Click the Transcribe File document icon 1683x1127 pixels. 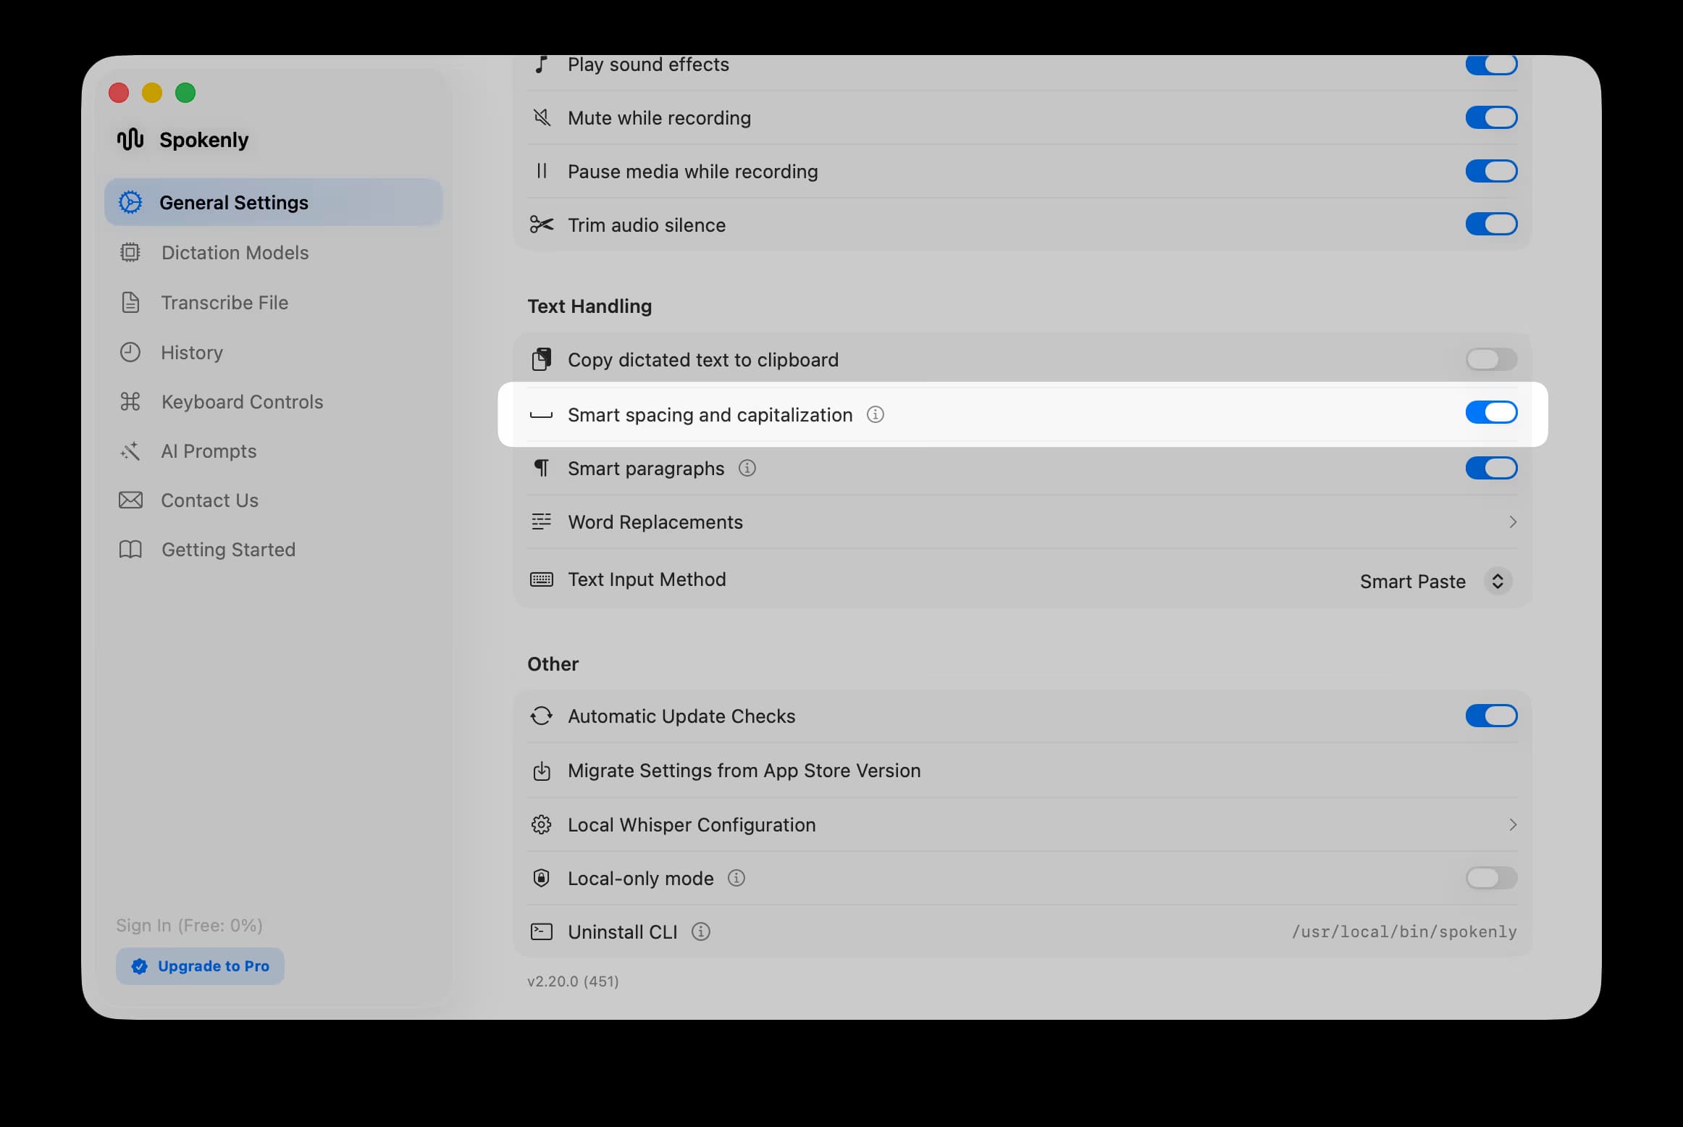[130, 302]
